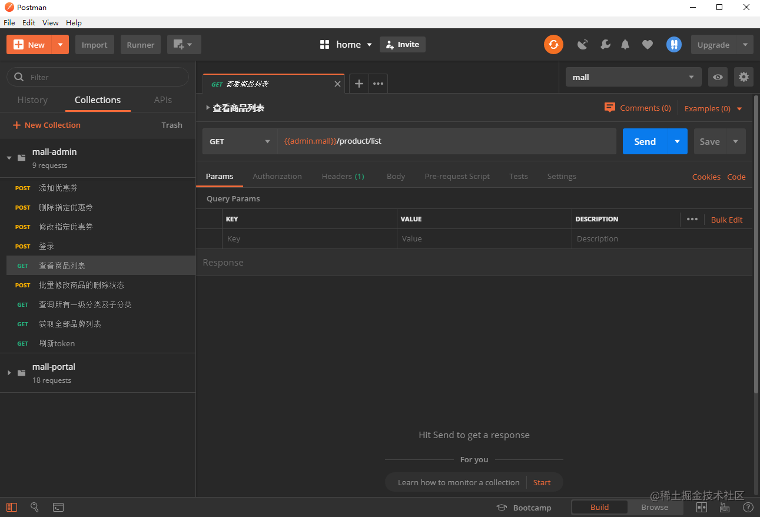Open the Edit menu
The height and width of the screenshot is (517, 760).
tap(29, 23)
